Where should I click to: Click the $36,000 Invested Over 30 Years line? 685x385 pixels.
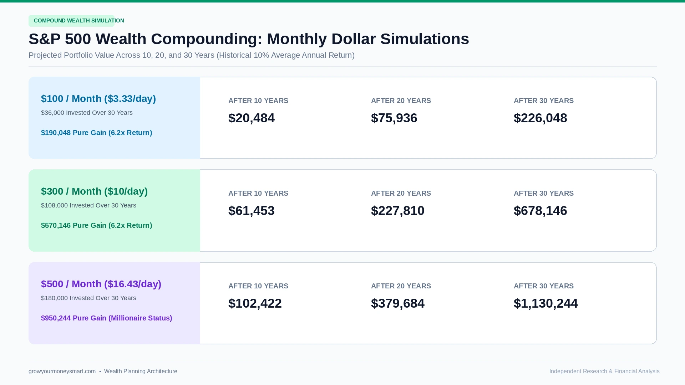coord(87,113)
